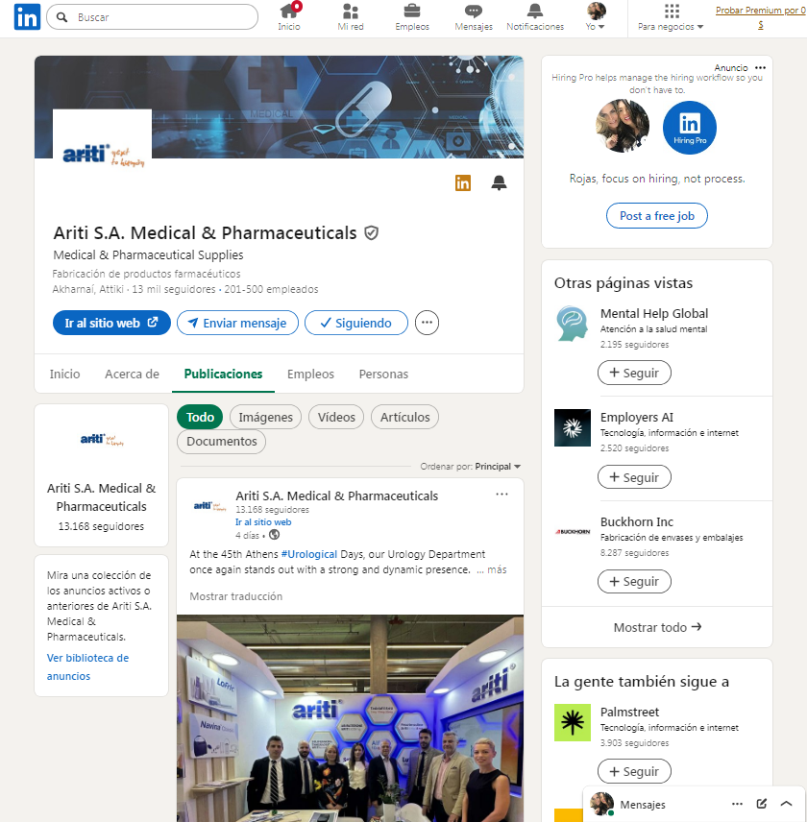807x822 pixels.
Task: Switch to the Acerca de tab
Action: [x=132, y=374]
